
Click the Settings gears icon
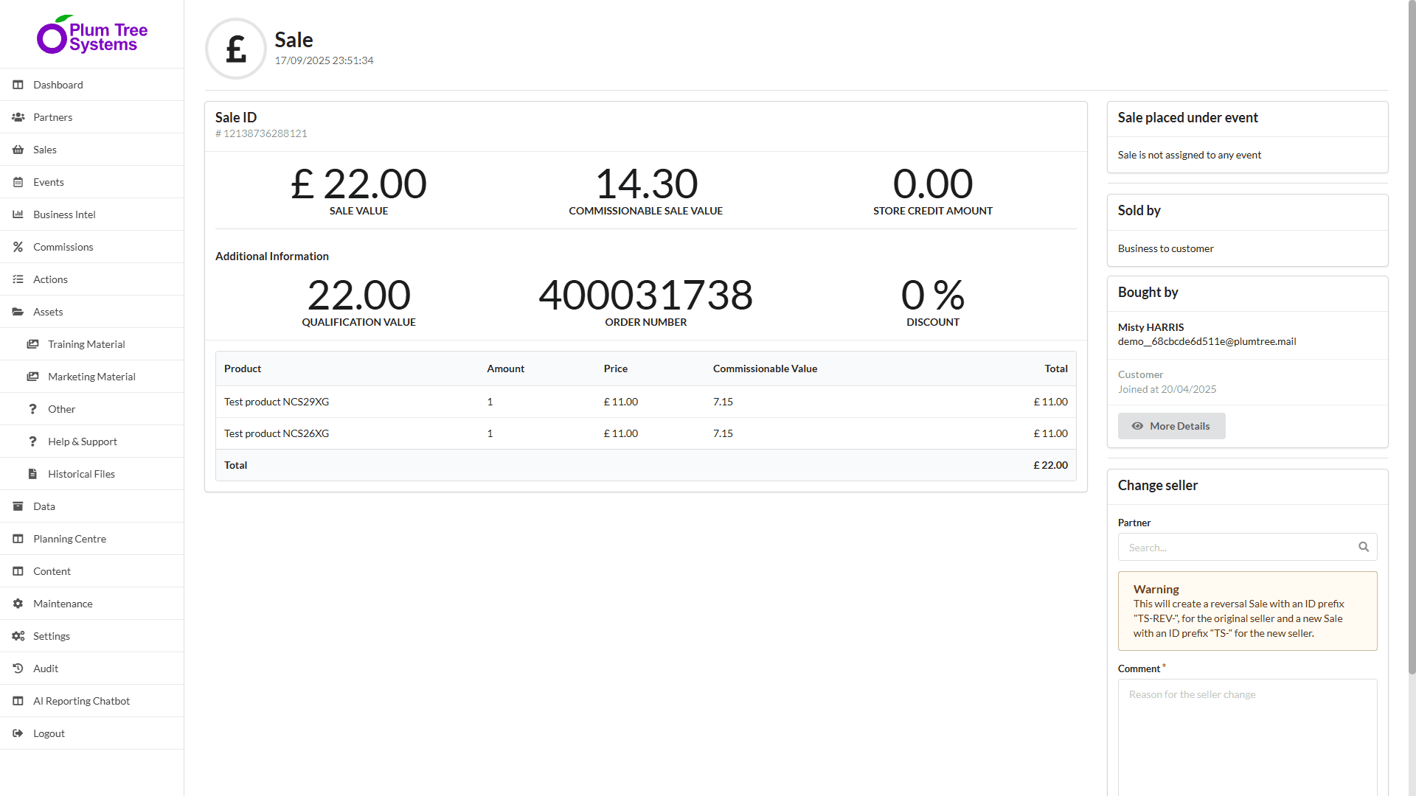click(18, 636)
